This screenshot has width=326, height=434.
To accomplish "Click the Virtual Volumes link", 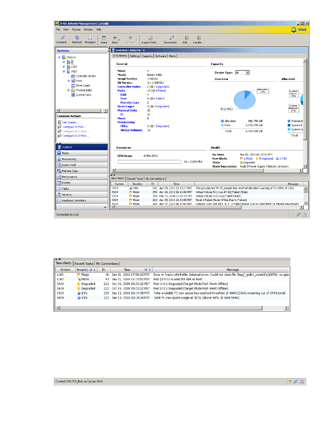I will (x=131, y=130).
